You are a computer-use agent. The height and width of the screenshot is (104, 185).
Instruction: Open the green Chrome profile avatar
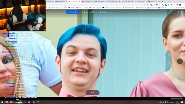(x=180, y=5)
